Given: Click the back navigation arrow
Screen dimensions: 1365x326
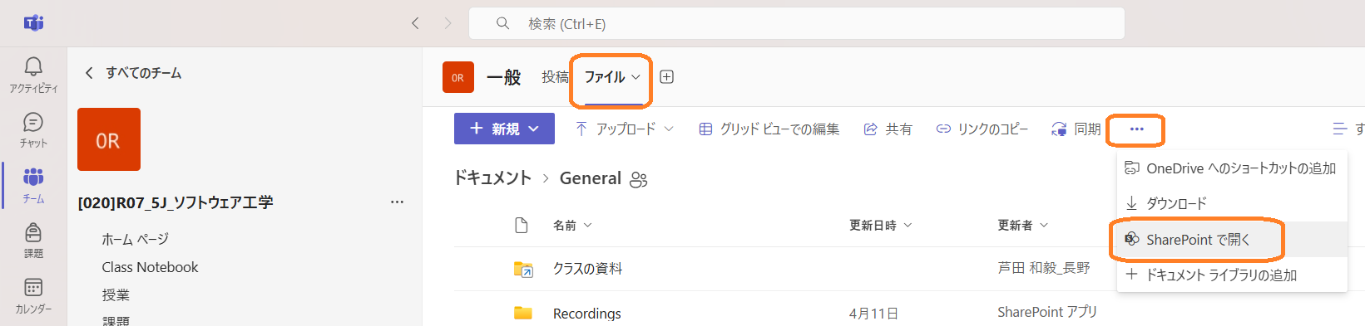Looking at the screenshot, I should [x=415, y=23].
